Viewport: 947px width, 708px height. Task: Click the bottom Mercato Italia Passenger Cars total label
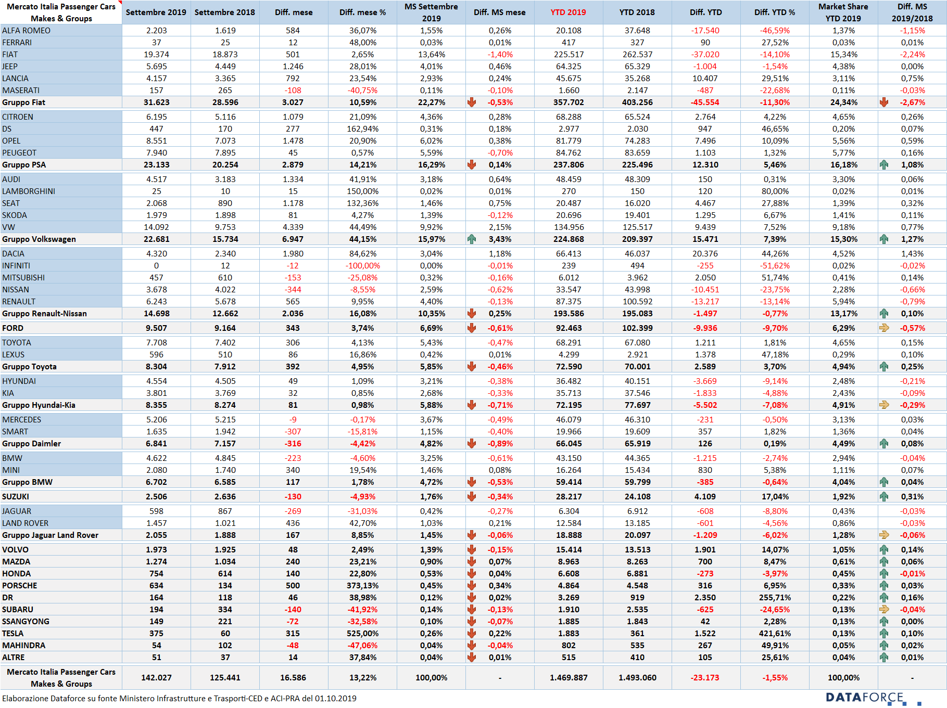(61, 678)
